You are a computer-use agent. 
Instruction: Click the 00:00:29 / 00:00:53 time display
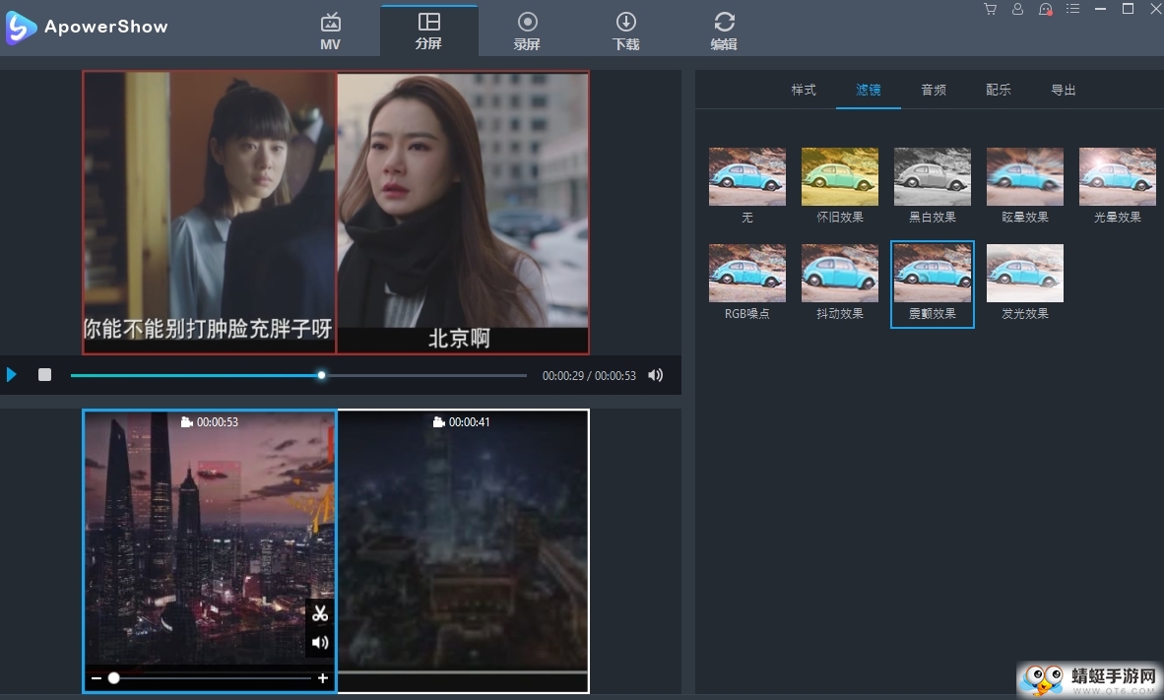pos(589,376)
